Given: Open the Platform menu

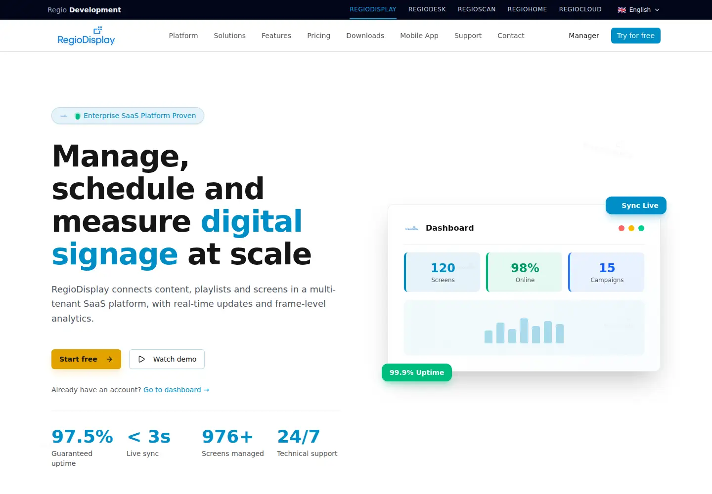Looking at the screenshot, I should click(183, 36).
